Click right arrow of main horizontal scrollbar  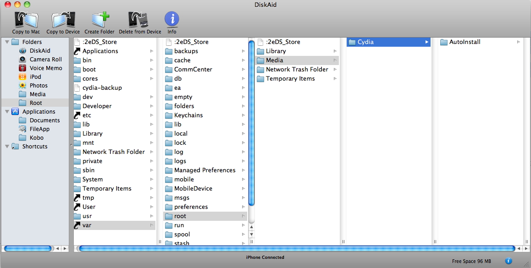[526, 249]
